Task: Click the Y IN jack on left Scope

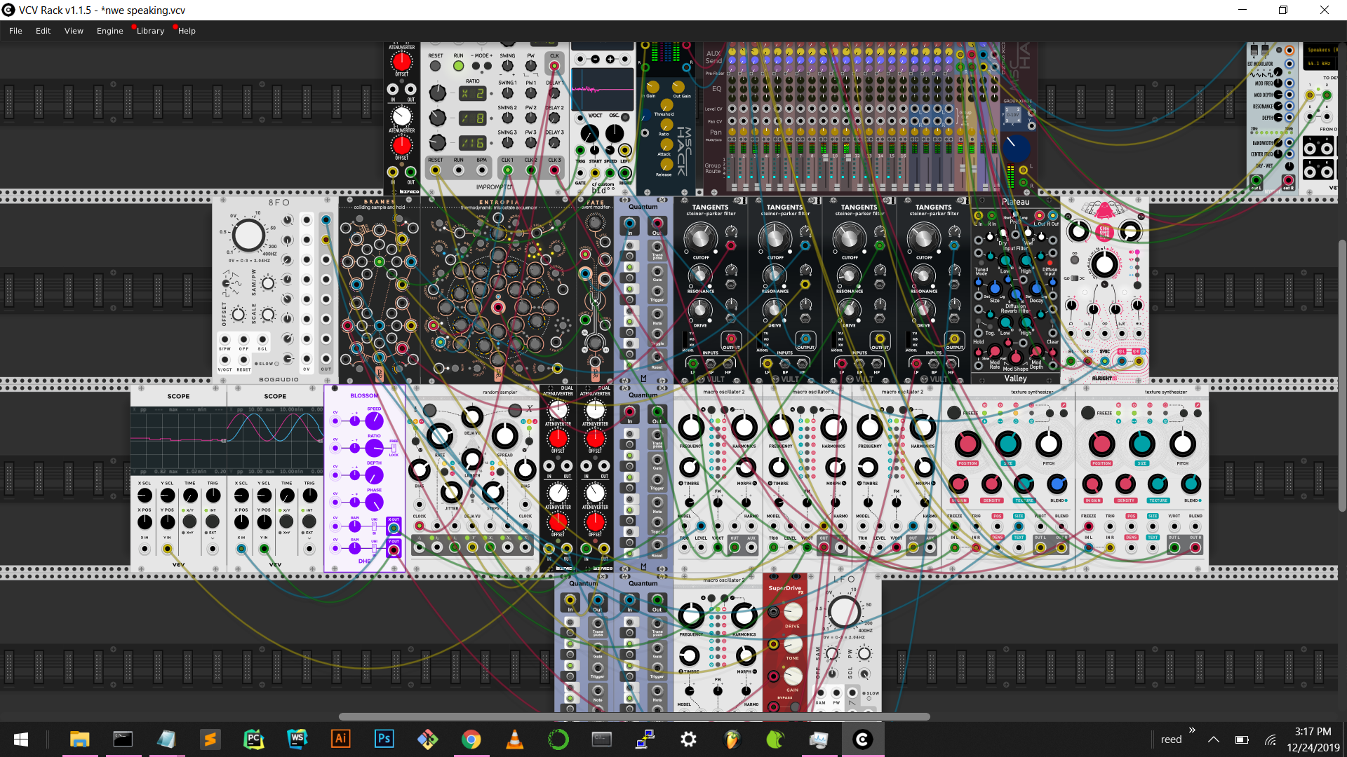Action: pos(168,548)
